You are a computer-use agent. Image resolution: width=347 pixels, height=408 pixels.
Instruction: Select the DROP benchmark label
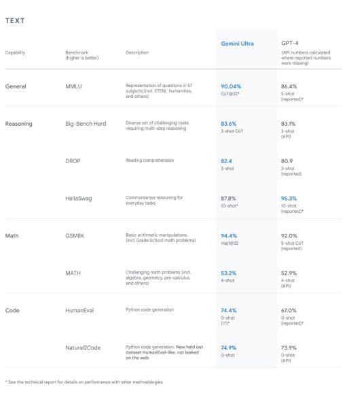(x=73, y=161)
